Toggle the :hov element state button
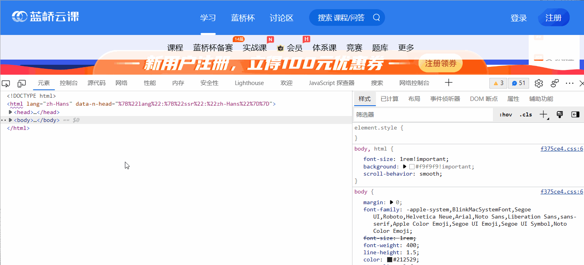Image resolution: width=584 pixels, height=265 pixels. [506, 114]
